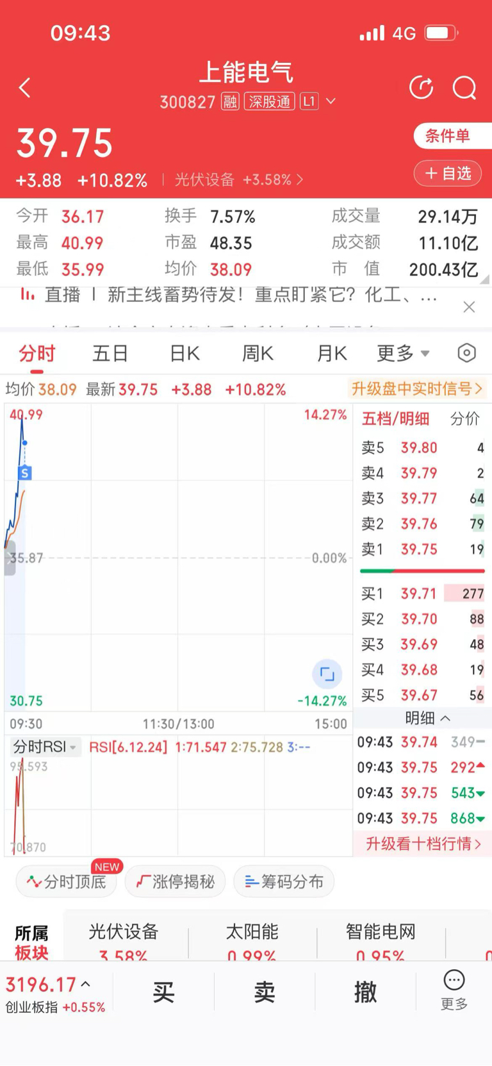The height and width of the screenshot is (1066, 492).
Task: Open the left-edge chart drawer handle
Action: click(x=10, y=558)
